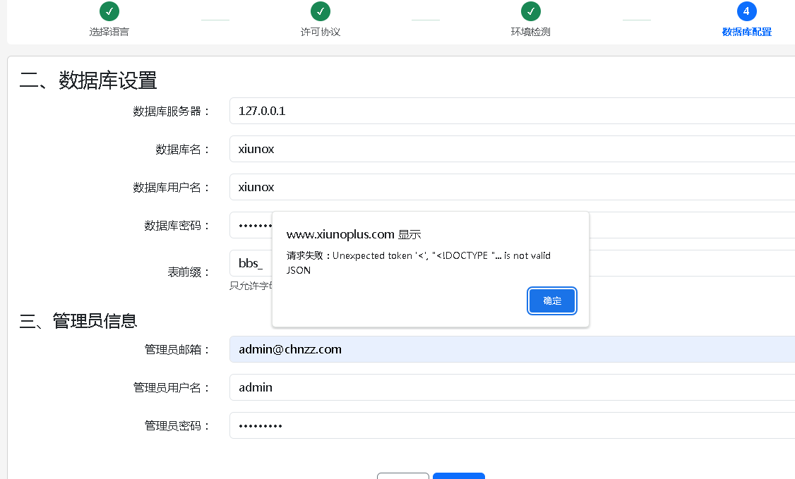Focus the 数据库名 input field
795x479 pixels.
tap(512, 149)
